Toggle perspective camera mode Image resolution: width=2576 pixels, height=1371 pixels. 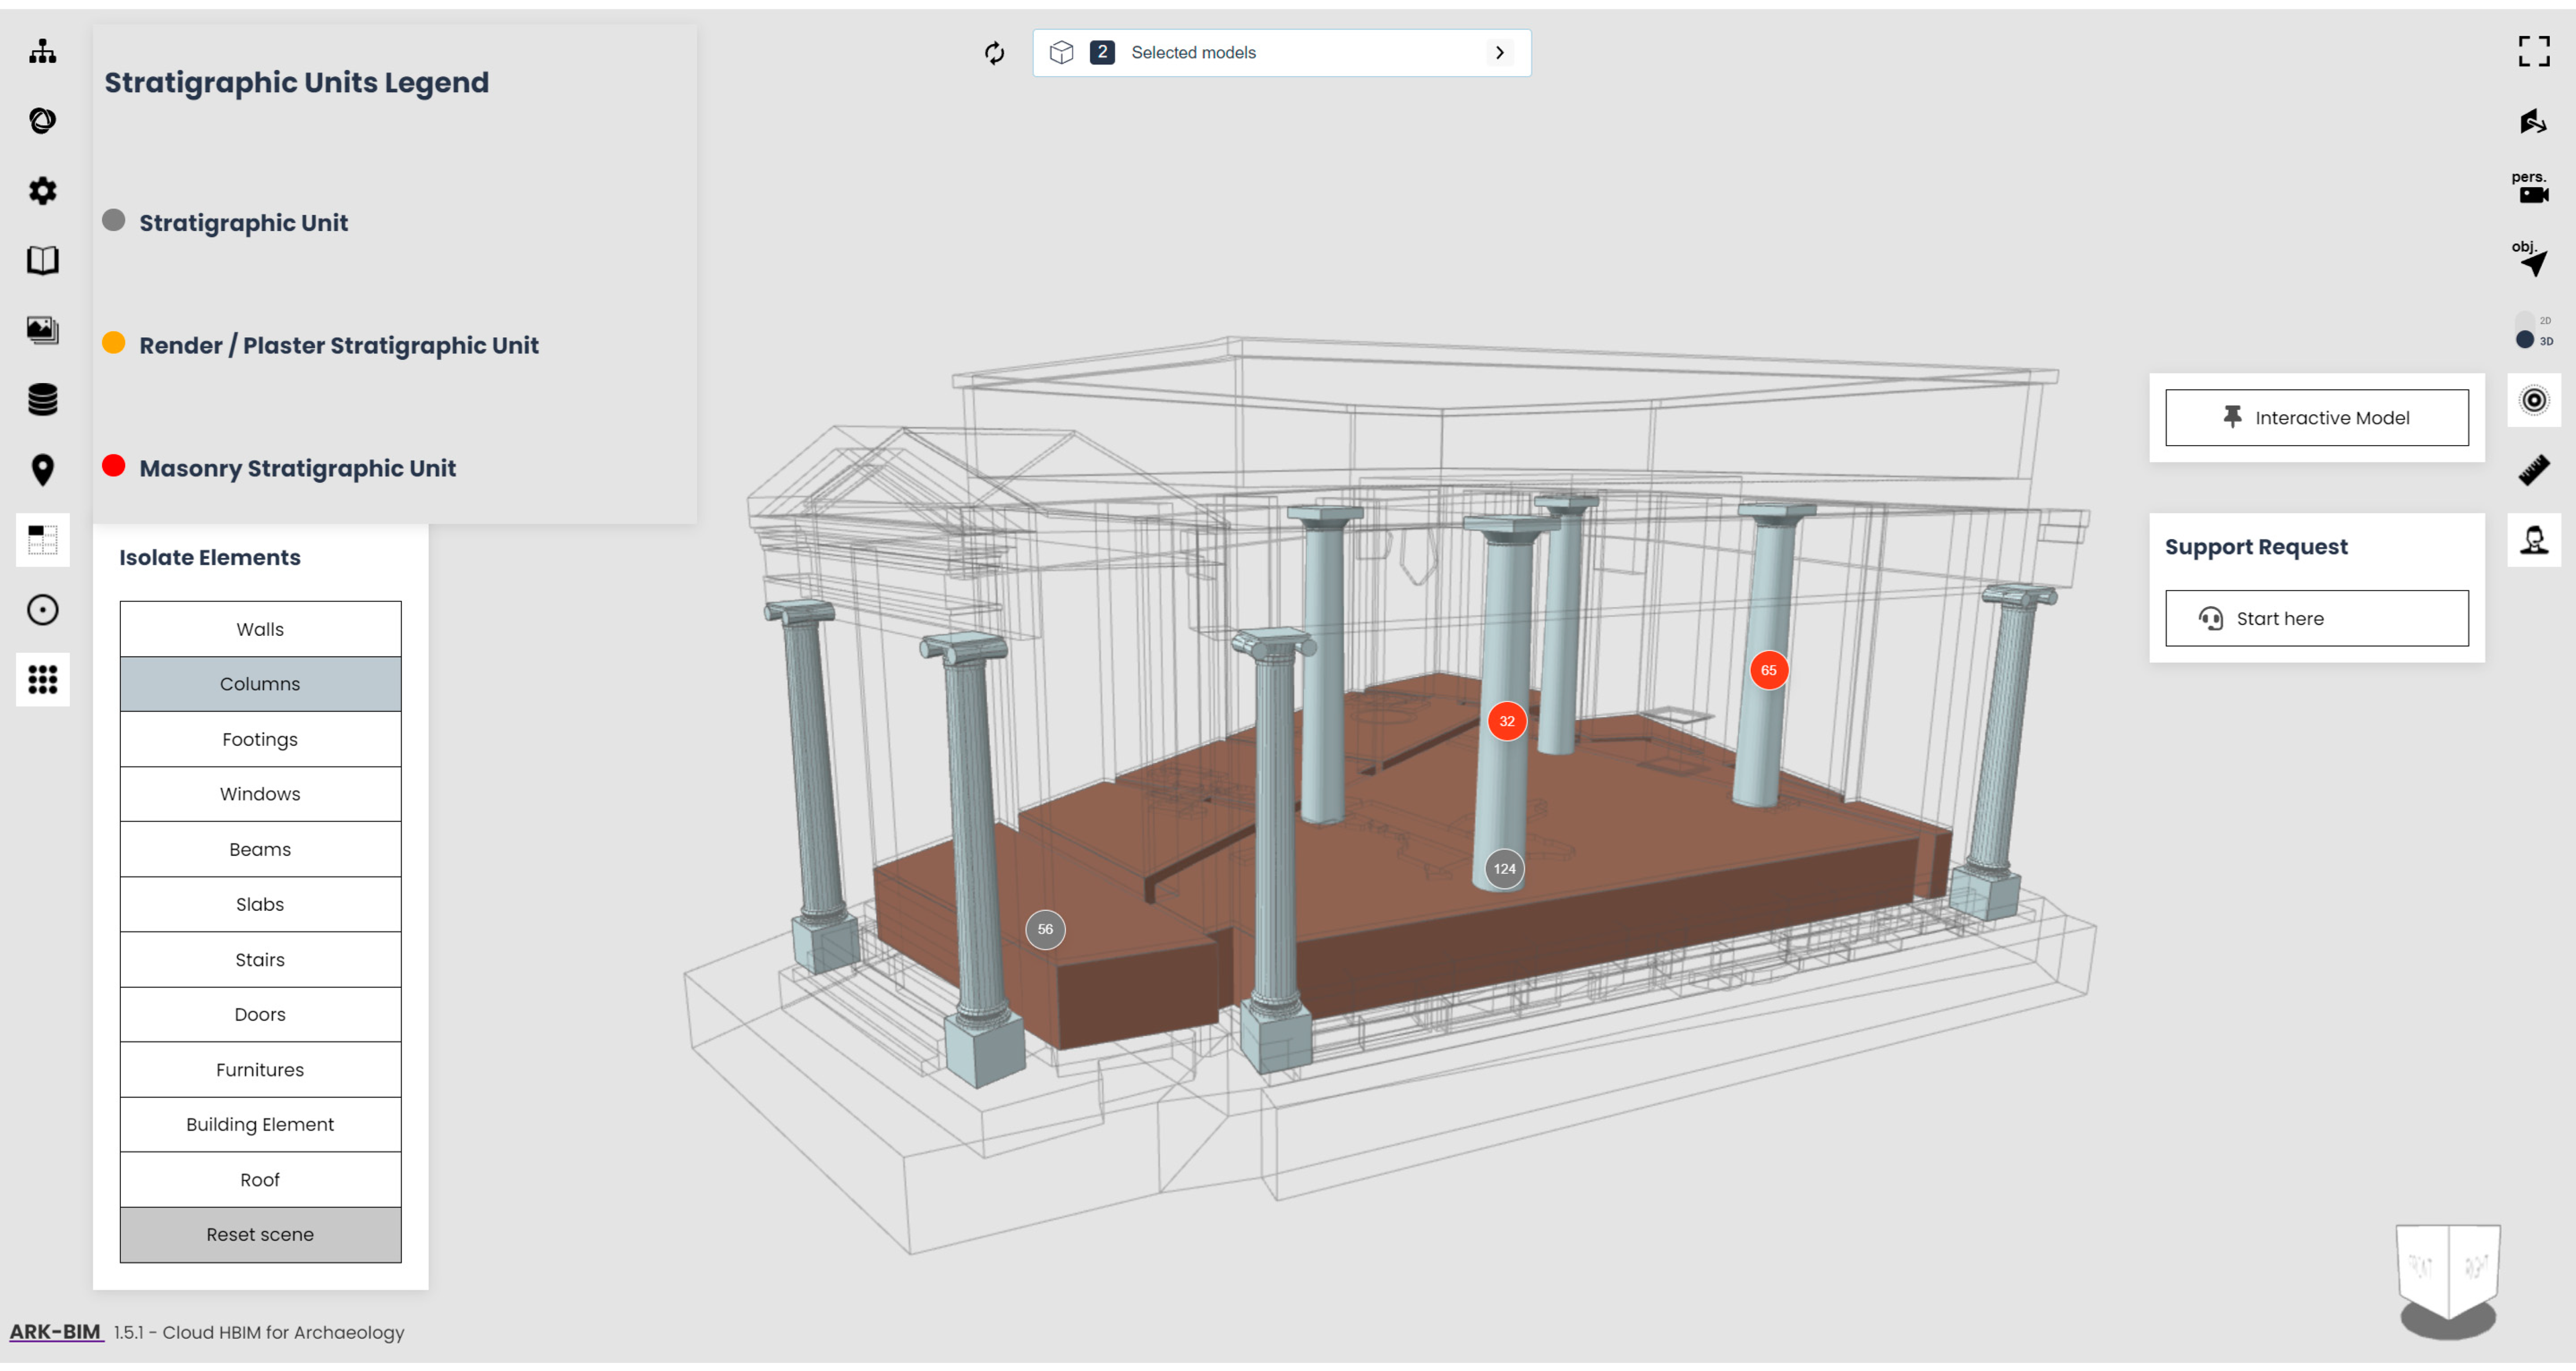[2531, 187]
